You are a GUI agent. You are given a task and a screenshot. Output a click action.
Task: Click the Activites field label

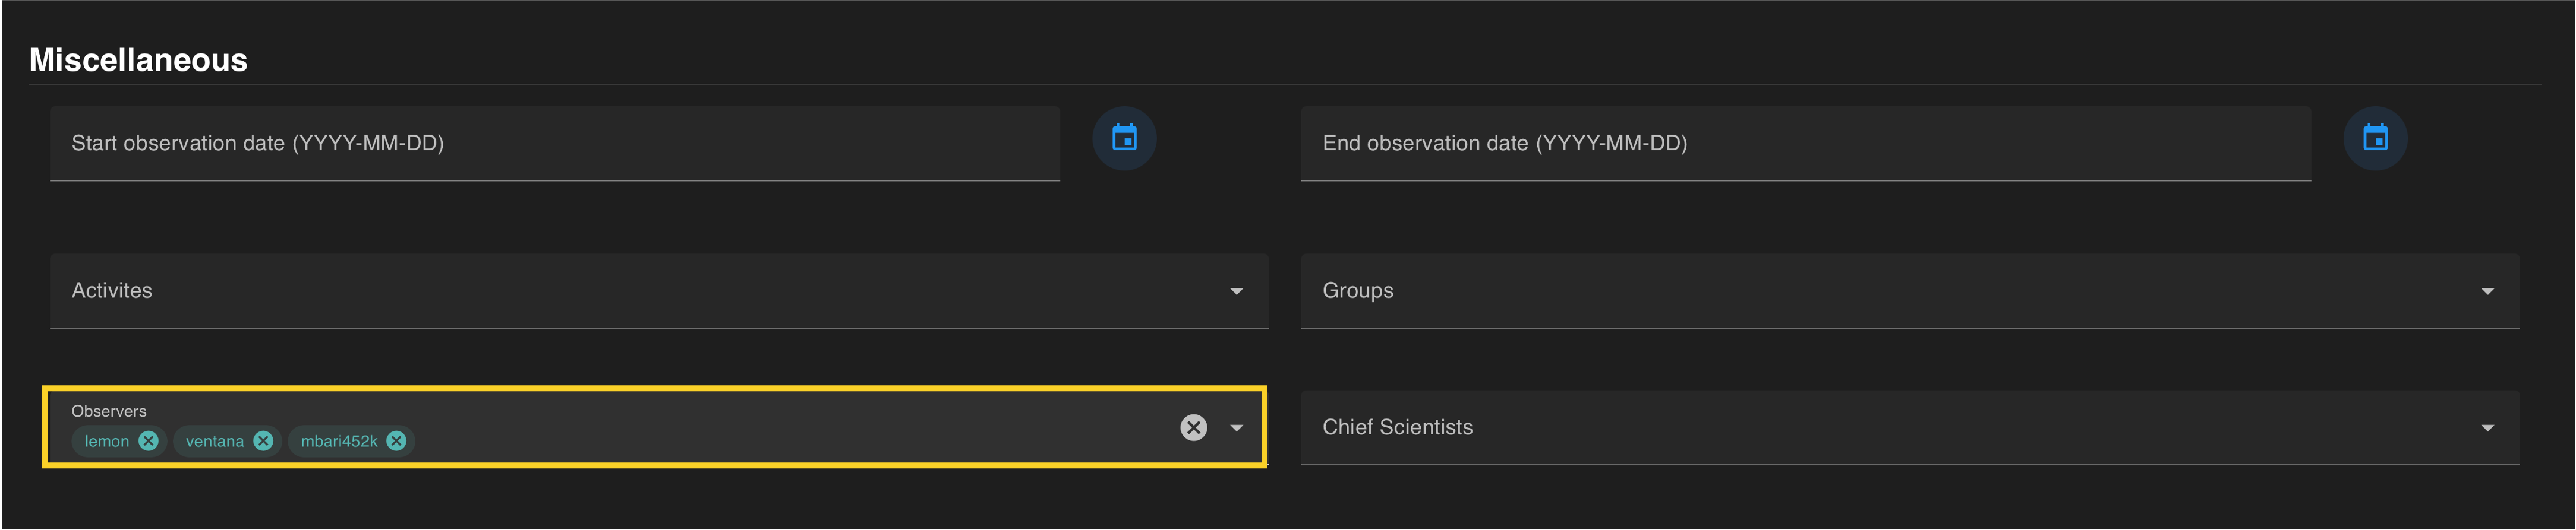coord(112,290)
